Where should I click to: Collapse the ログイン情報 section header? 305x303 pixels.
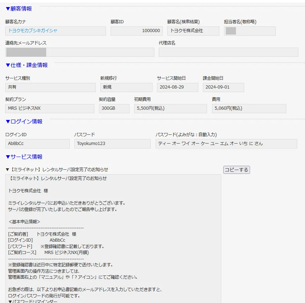[x=24, y=122]
